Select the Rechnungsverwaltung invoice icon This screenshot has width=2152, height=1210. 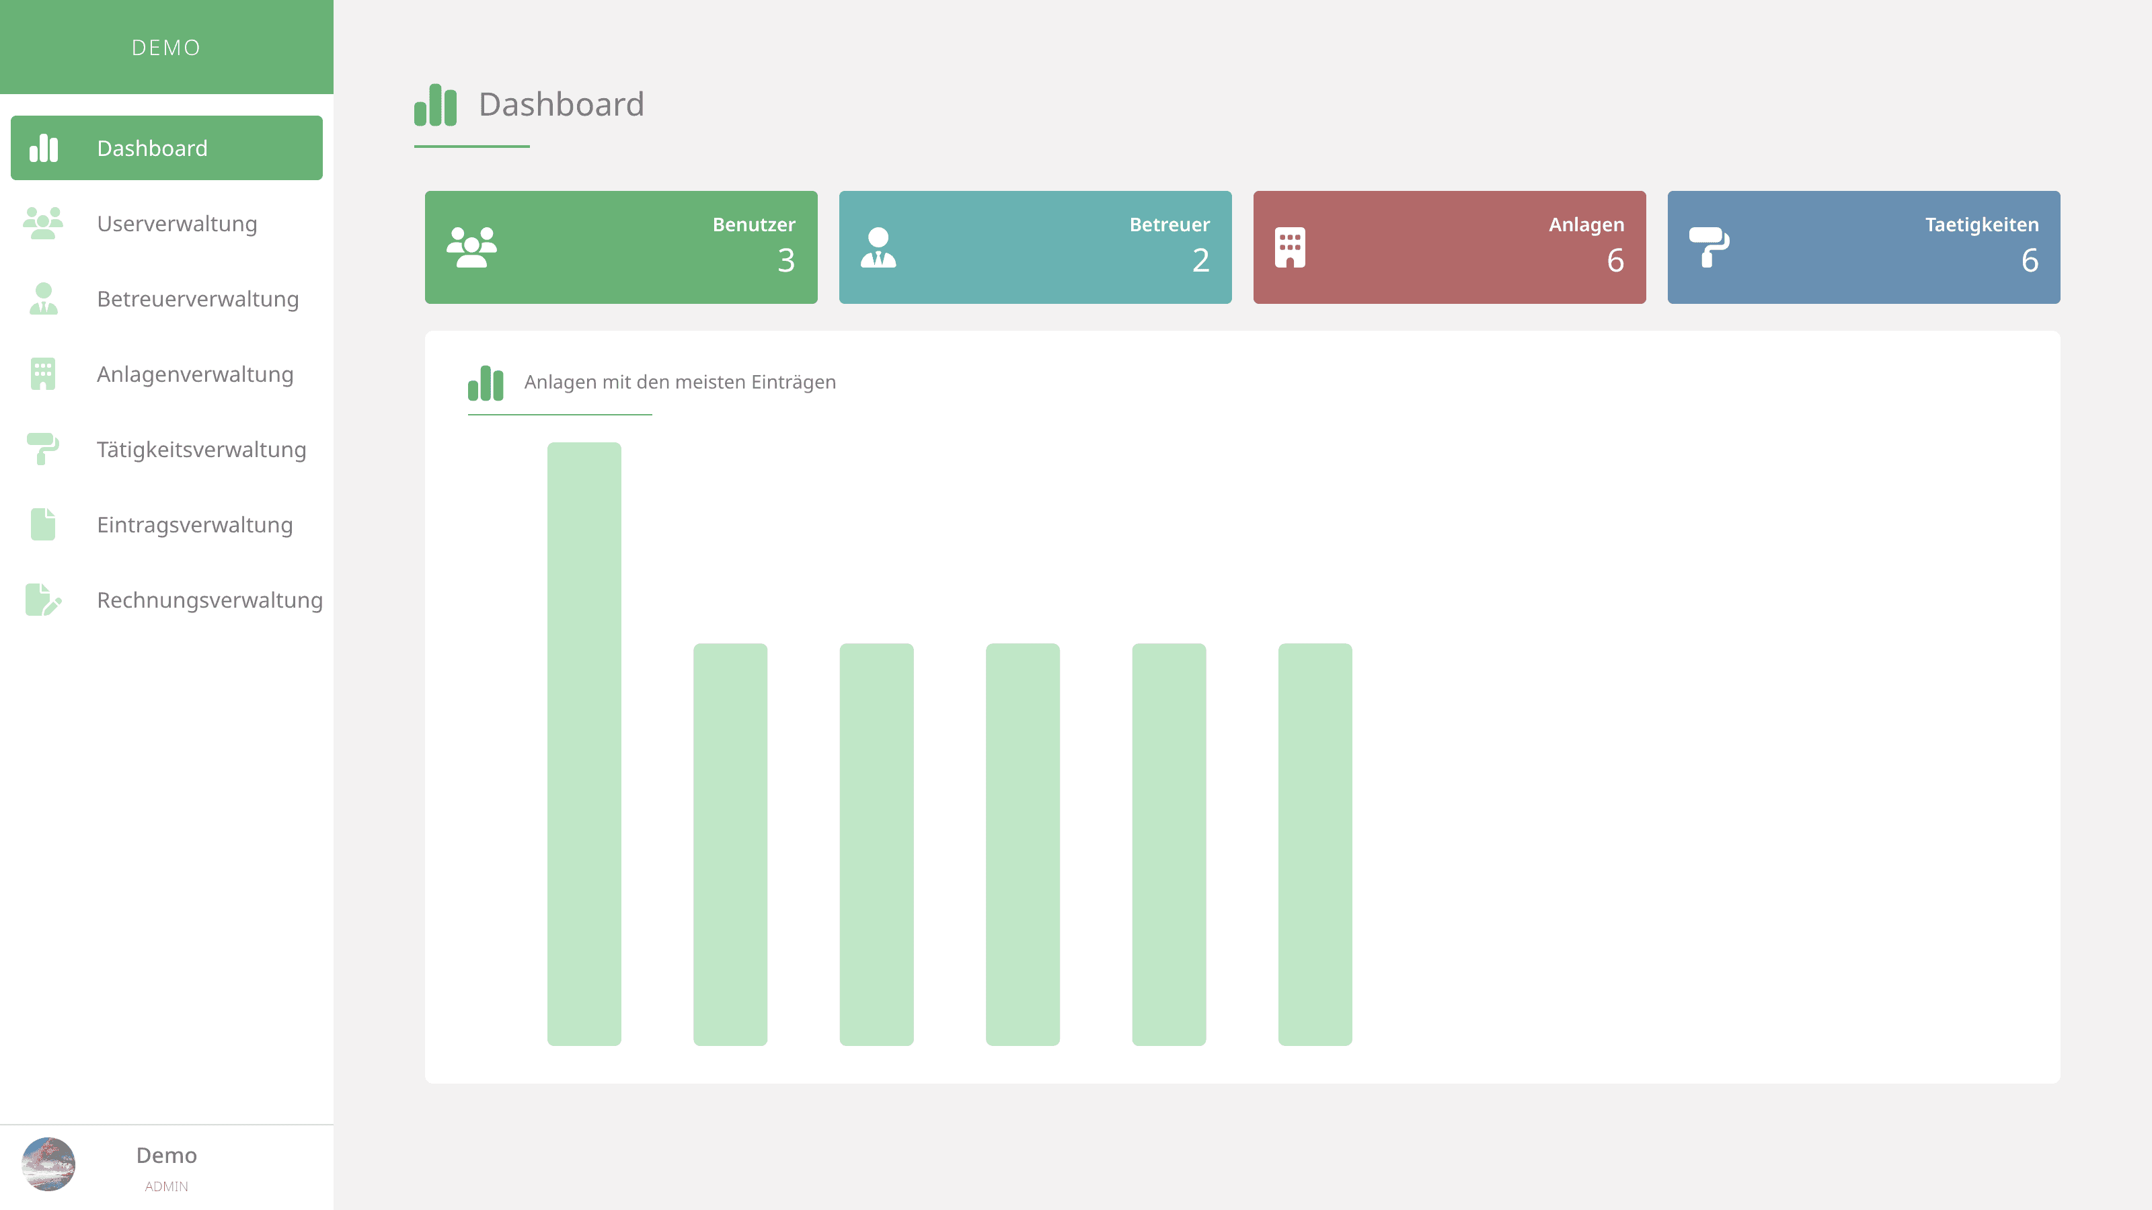click(x=42, y=600)
